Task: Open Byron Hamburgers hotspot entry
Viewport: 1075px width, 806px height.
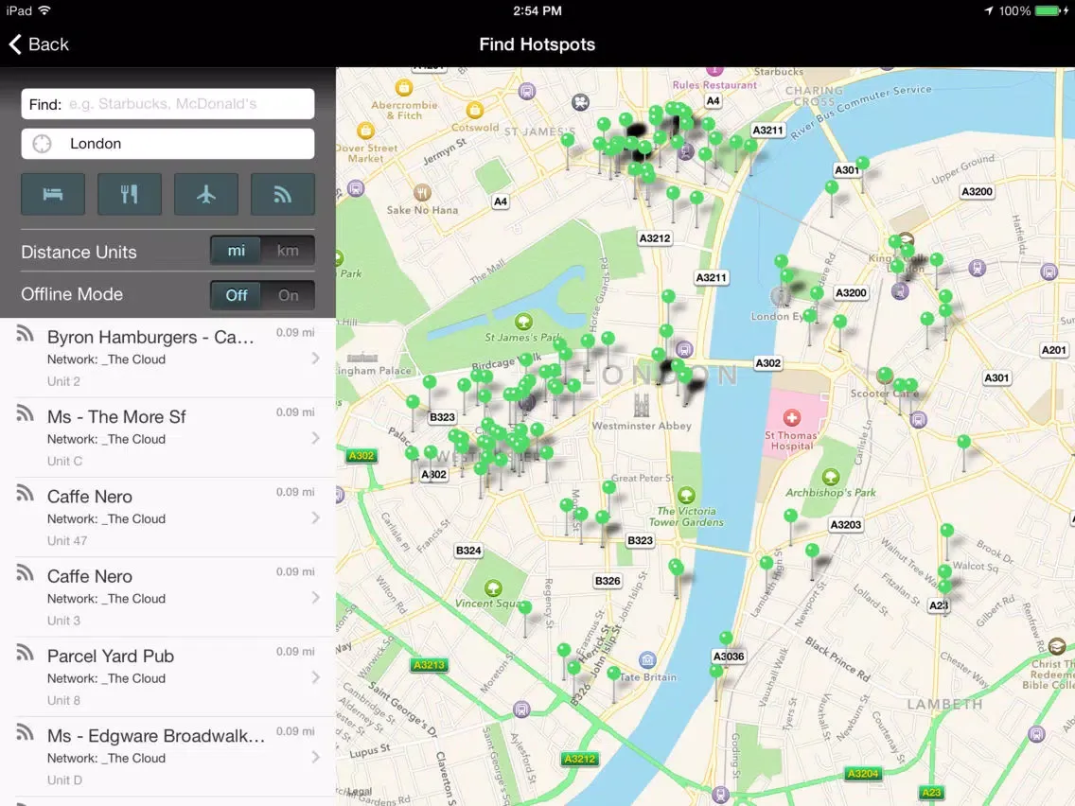Action: [x=168, y=358]
